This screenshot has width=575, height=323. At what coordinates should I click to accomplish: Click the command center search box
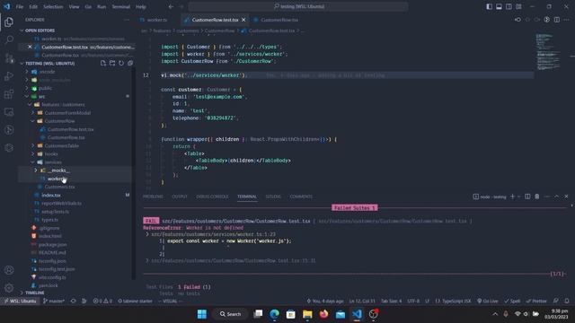coord(298,6)
